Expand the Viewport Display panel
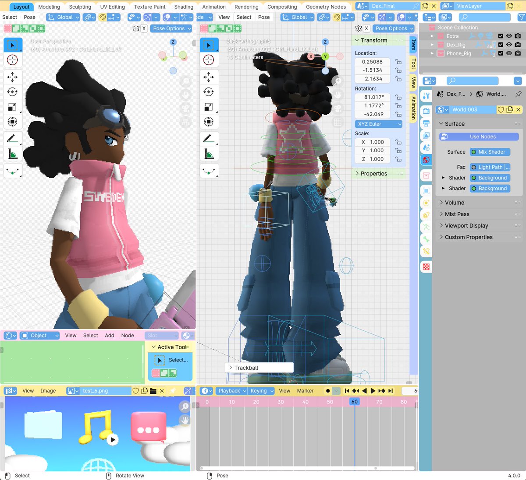 click(479, 226)
